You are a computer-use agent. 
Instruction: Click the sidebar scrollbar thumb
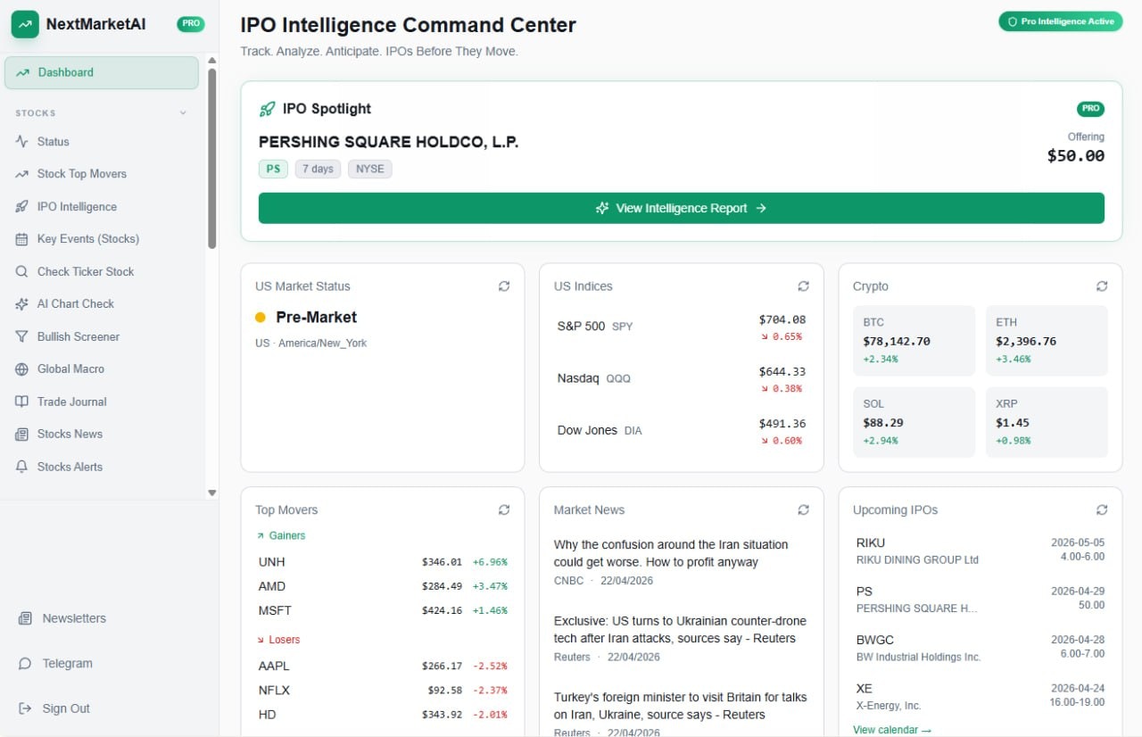[212, 158]
